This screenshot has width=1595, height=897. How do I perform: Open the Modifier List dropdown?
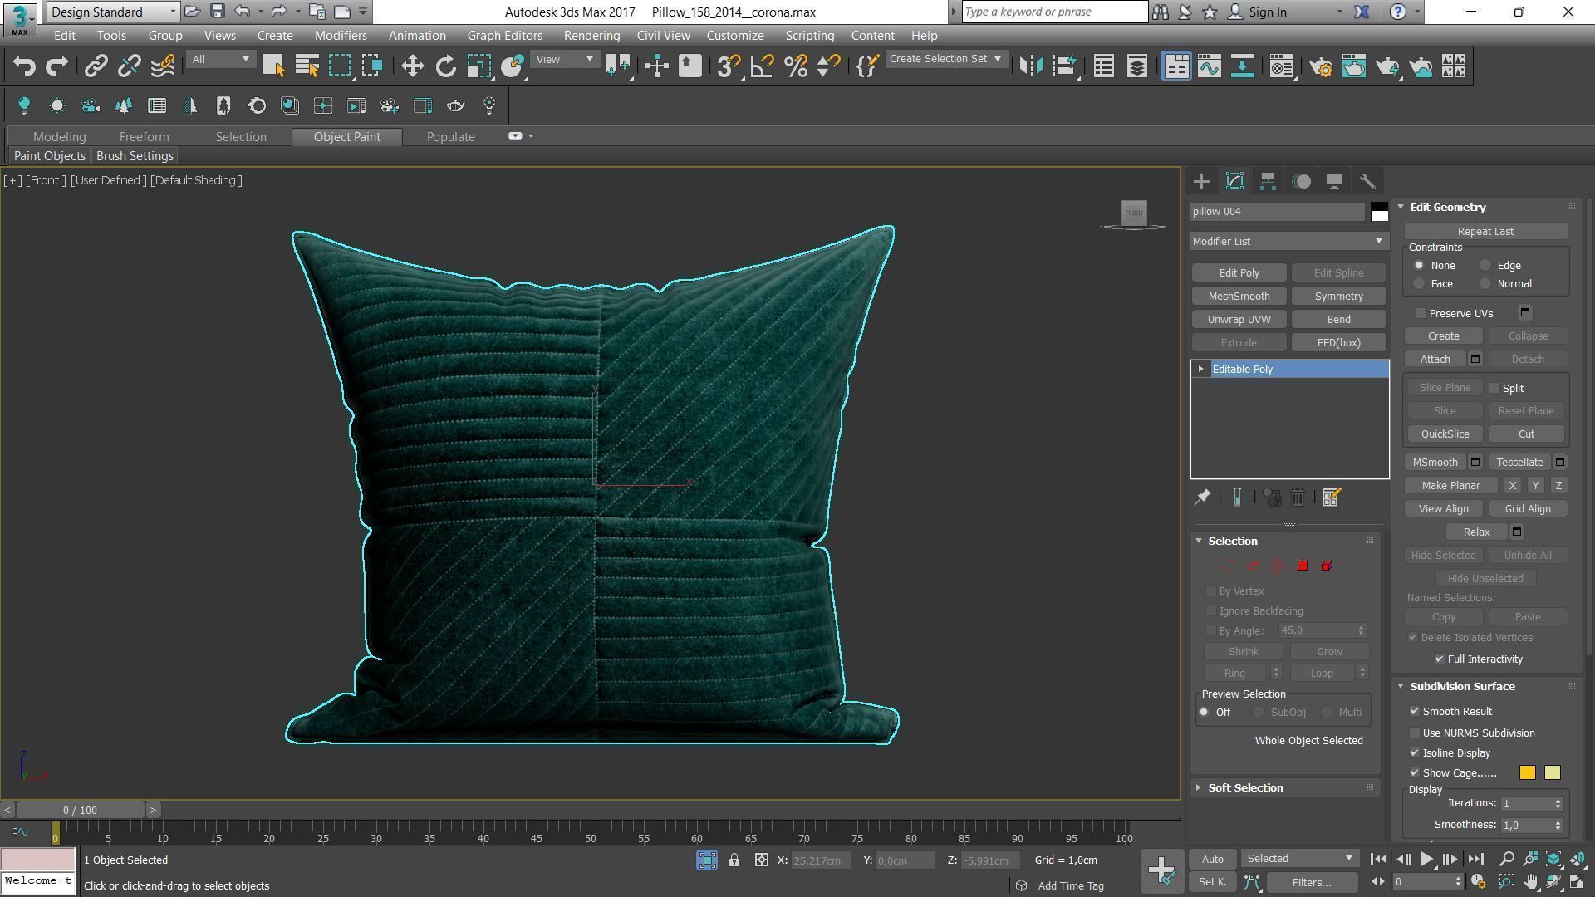1288,241
